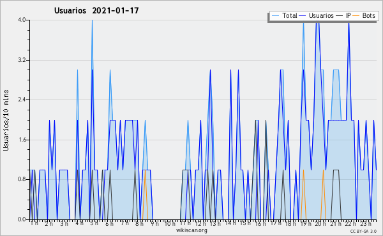Click the '3 h' x-axis tick label

pos(64,223)
